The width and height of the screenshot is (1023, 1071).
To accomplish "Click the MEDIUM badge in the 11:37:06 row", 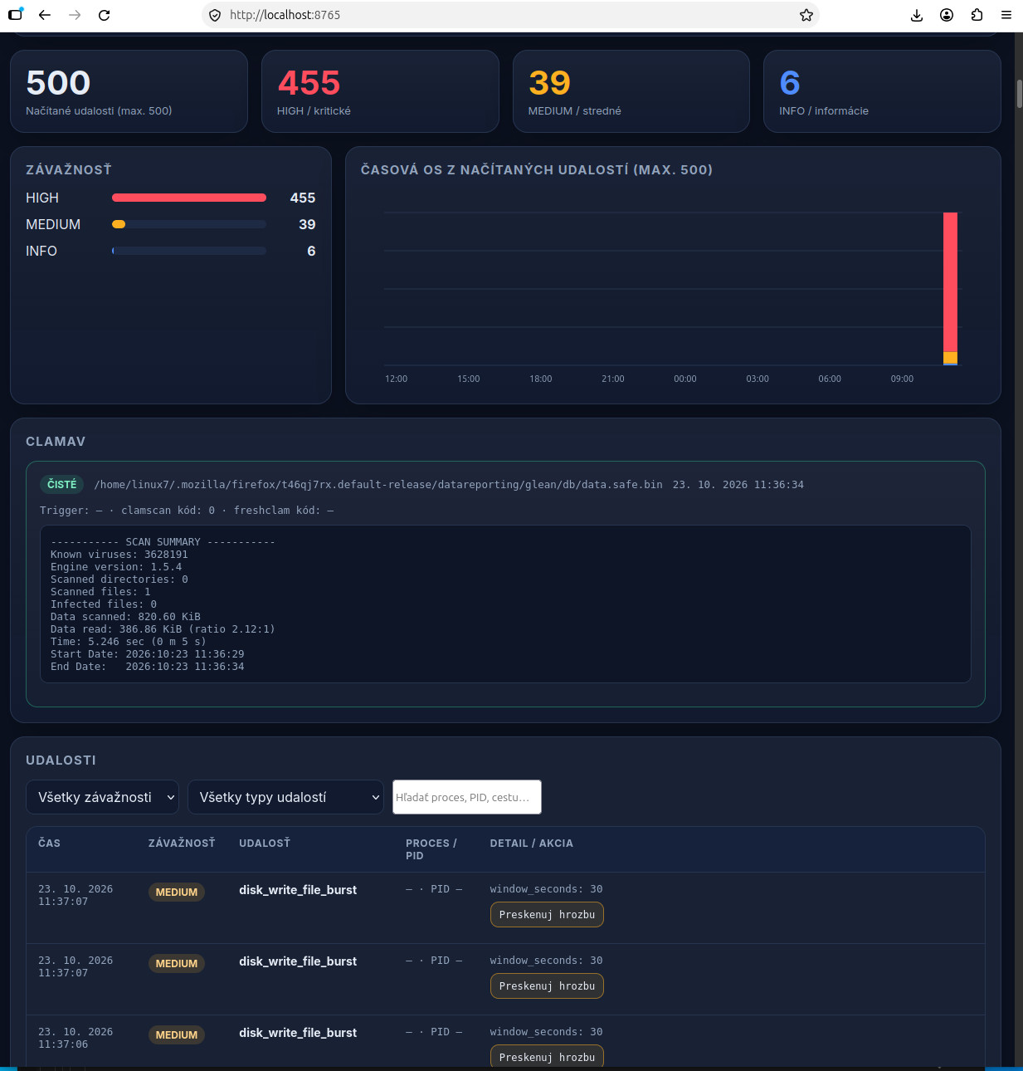I will point(177,1034).
